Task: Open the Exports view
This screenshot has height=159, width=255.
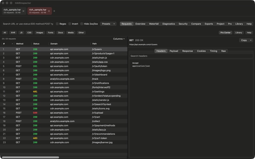Action: (209, 24)
